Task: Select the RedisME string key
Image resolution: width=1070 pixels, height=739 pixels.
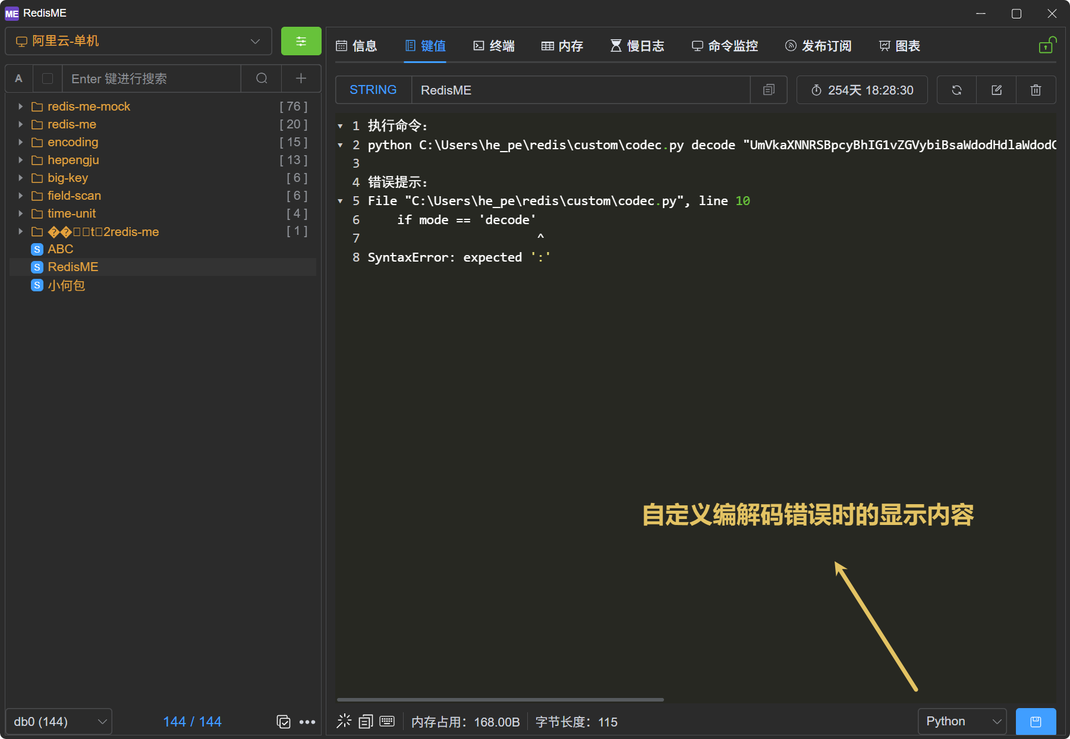Action: click(163, 267)
